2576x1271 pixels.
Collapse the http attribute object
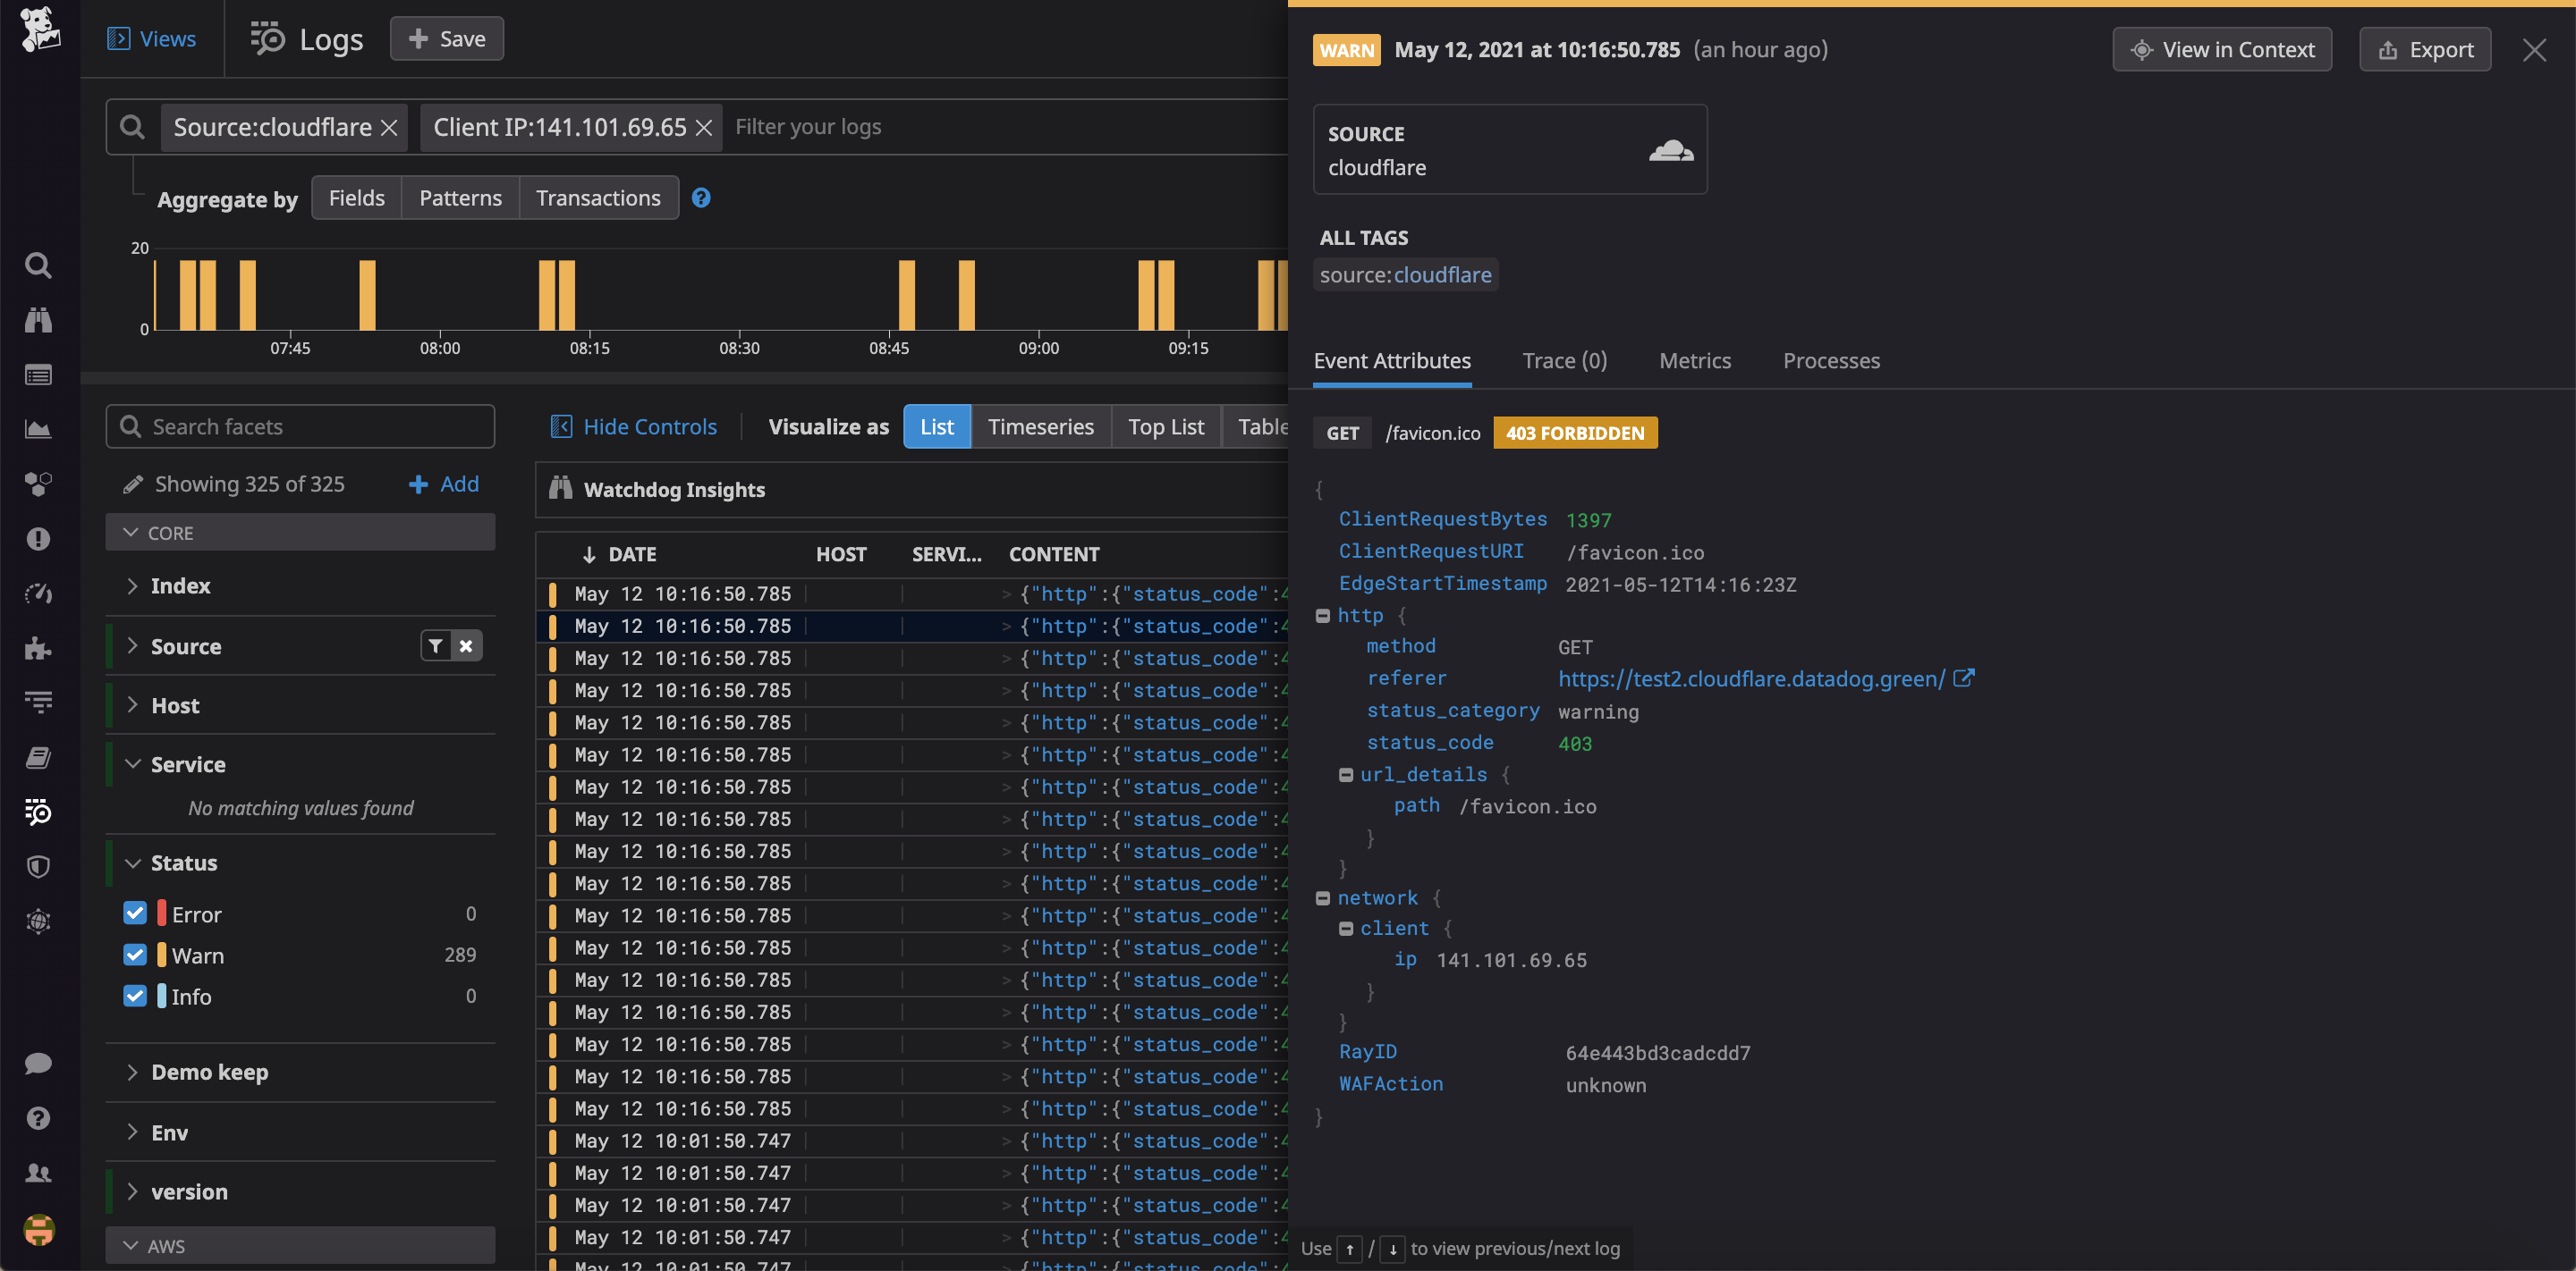(x=1322, y=616)
